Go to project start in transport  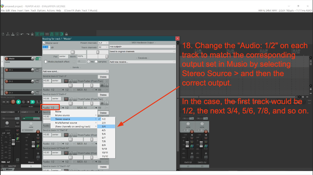[3, 102]
